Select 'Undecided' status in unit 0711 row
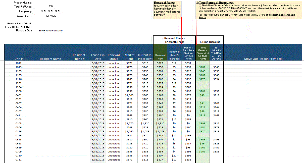 point(114,159)
